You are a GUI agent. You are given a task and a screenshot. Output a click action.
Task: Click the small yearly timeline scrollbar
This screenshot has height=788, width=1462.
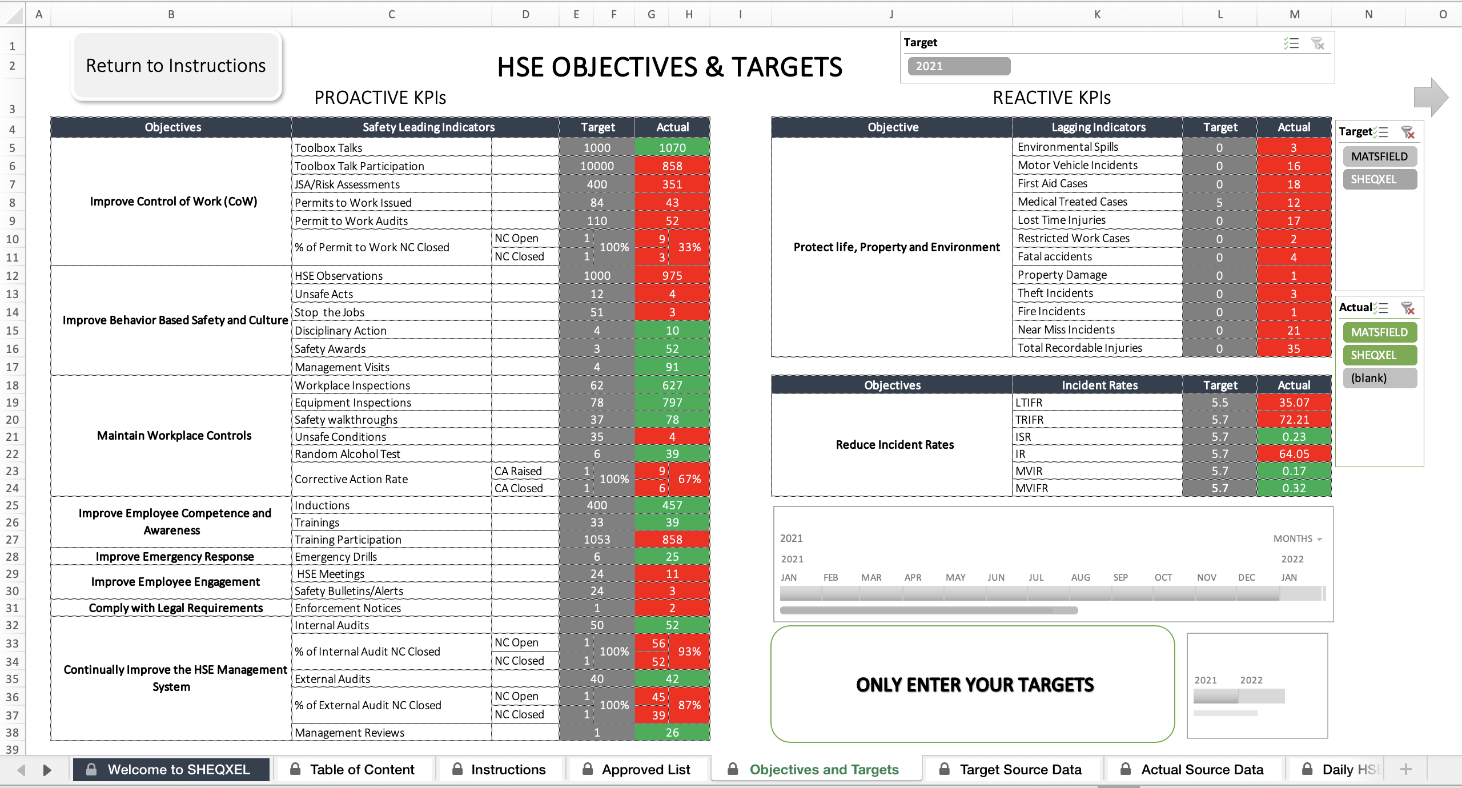coord(1225,713)
